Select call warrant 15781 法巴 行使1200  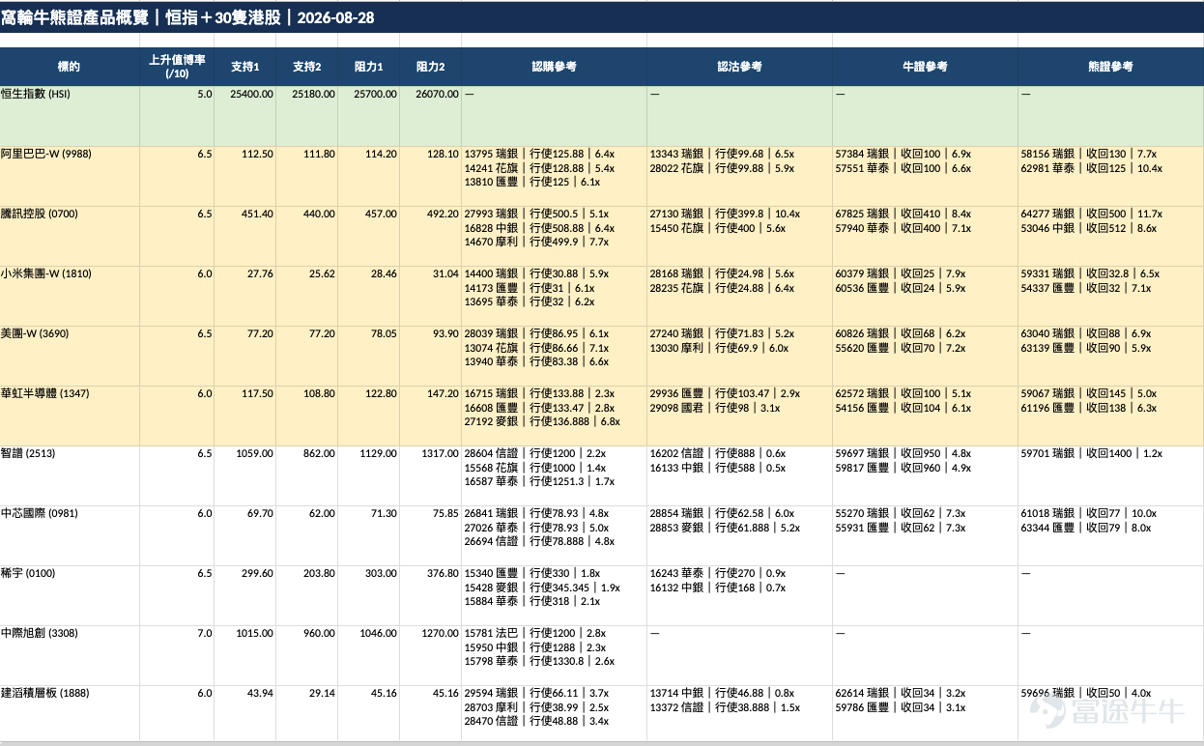point(535,633)
